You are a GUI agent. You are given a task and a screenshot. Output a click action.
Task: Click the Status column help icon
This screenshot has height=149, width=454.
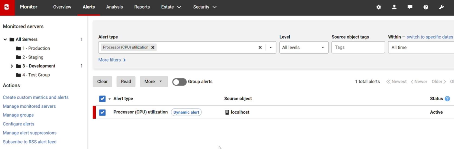[447, 99]
